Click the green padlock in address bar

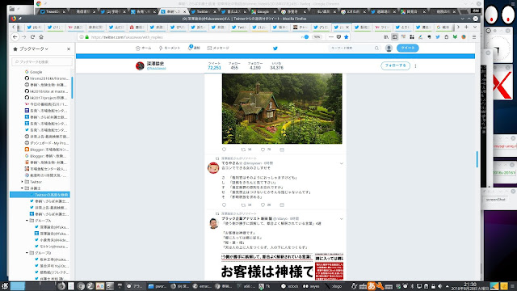(x=87, y=37)
